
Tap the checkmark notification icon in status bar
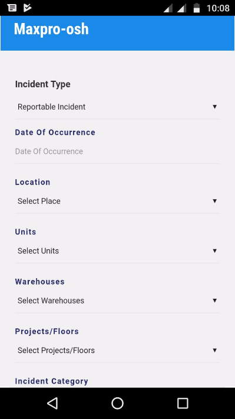click(x=27, y=8)
